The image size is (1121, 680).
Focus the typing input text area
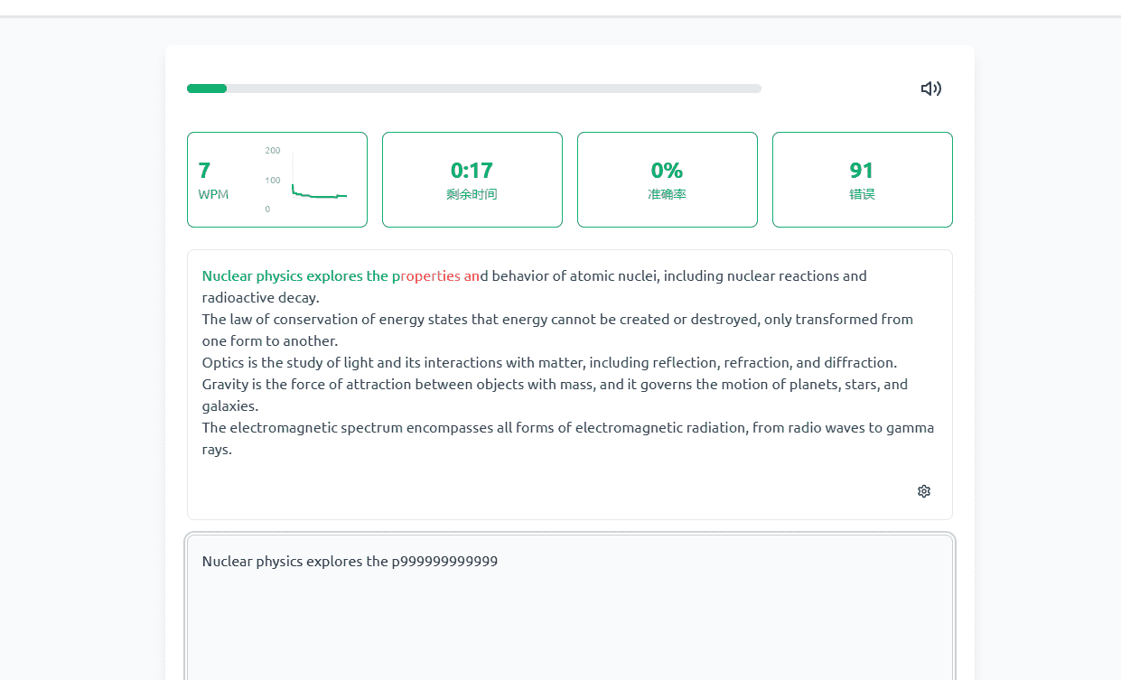(x=570, y=607)
